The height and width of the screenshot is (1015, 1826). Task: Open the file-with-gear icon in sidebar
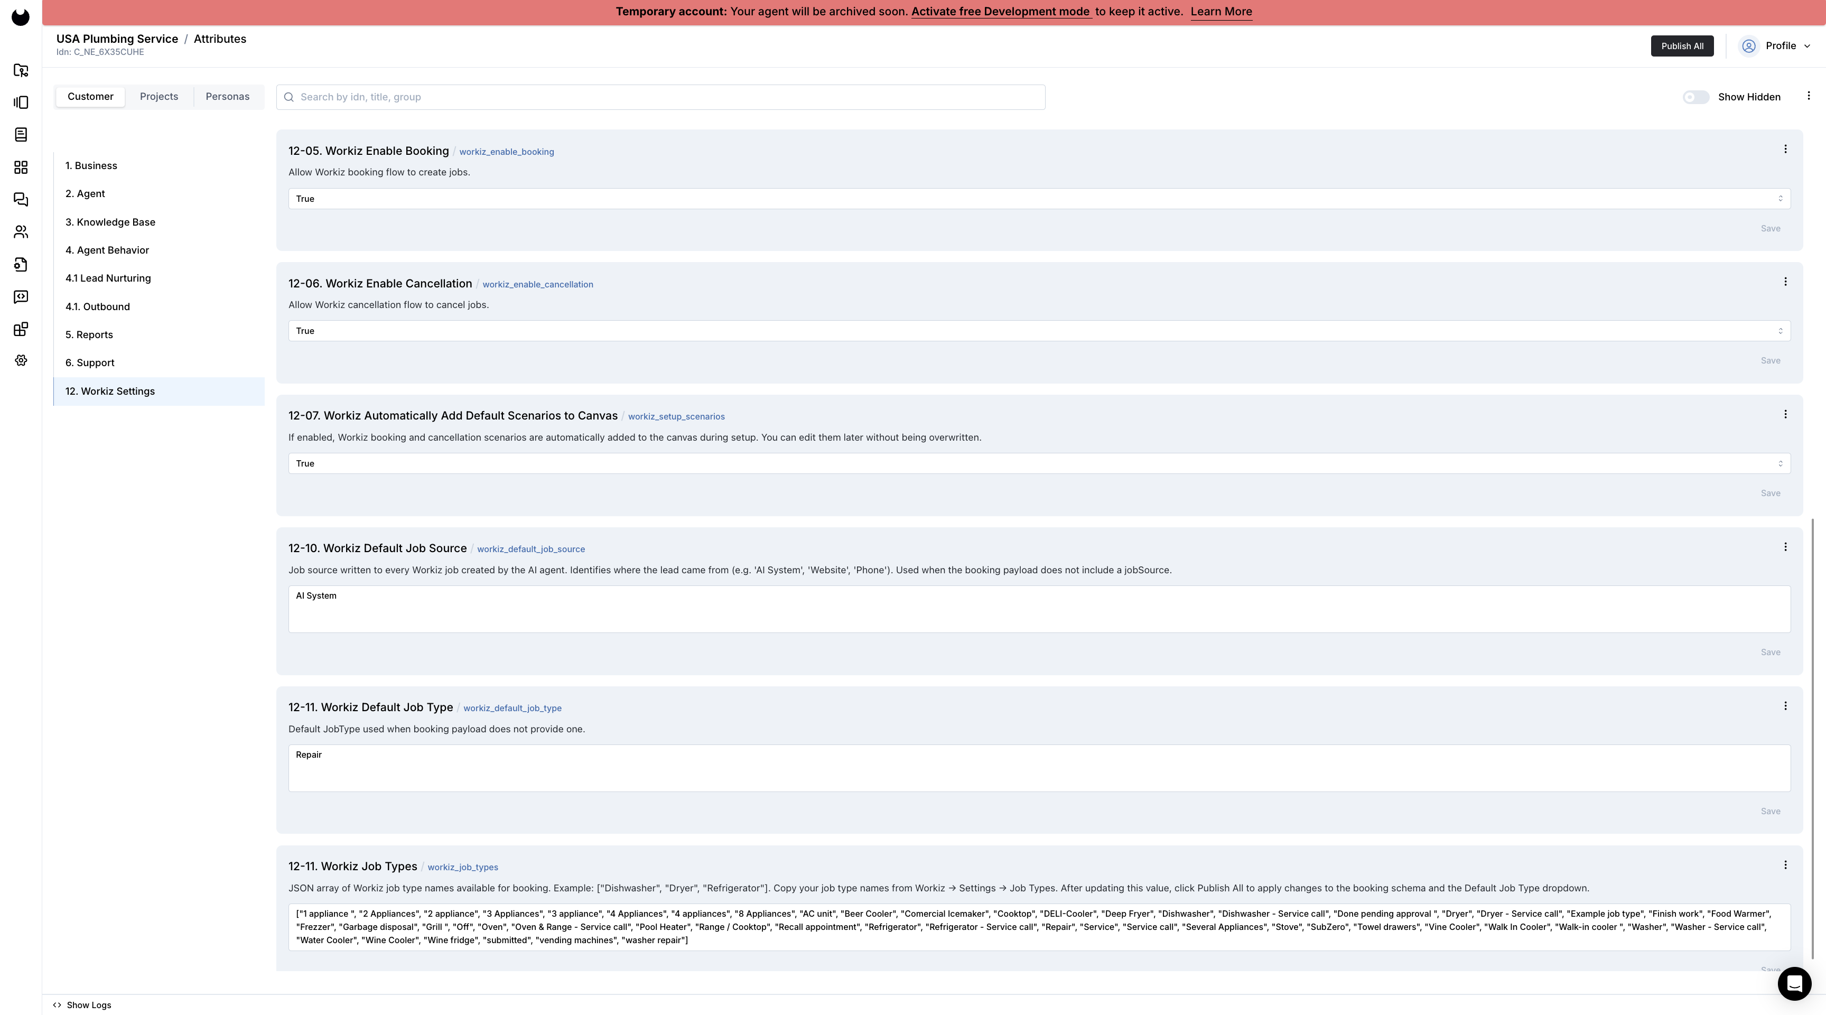21,264
